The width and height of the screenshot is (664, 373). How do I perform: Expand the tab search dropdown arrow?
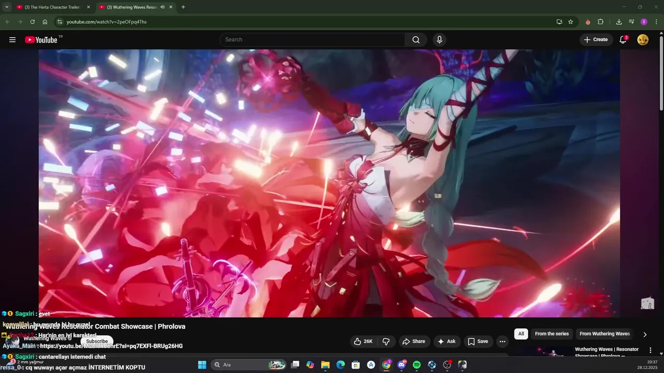pyautogui.click(x=7, y=7)
